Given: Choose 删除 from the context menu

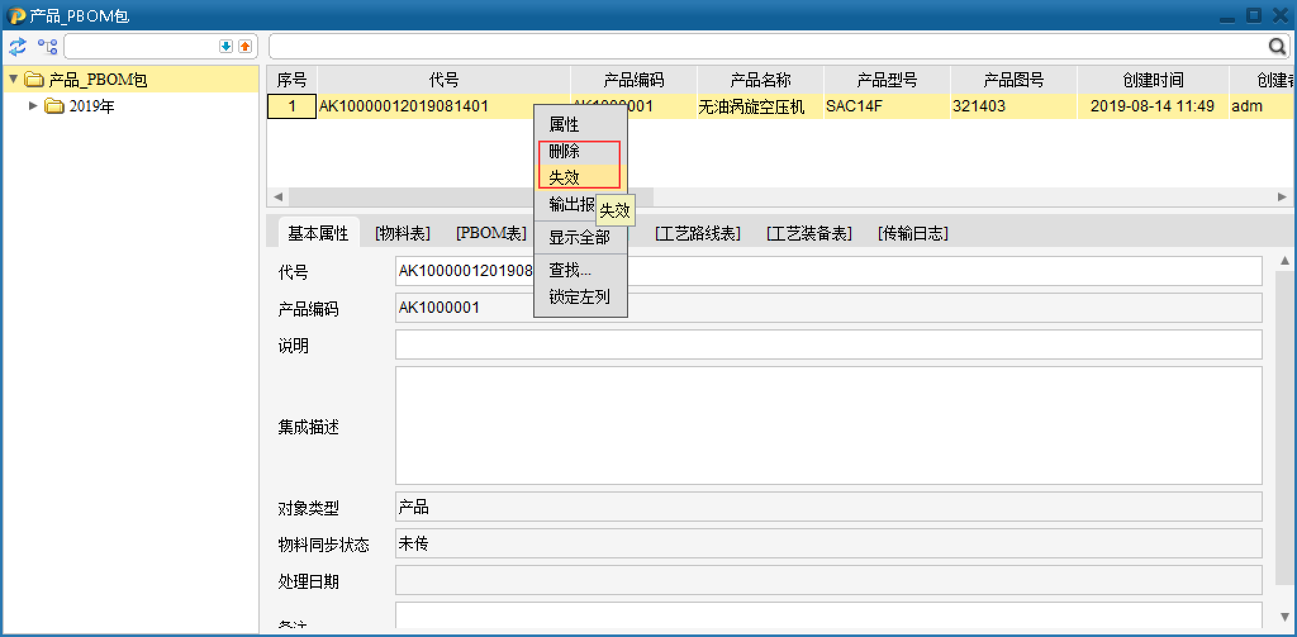Looking at the screenshot, I should click(x=581, y=151).
